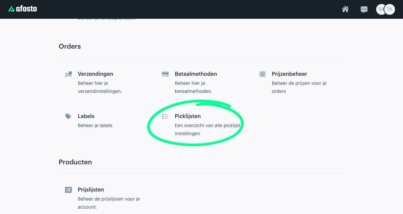Open the Picklijsten settings link

188,116
